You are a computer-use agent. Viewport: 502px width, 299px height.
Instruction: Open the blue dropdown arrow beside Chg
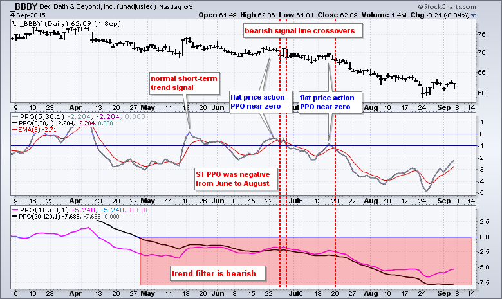tap(474, 15)
